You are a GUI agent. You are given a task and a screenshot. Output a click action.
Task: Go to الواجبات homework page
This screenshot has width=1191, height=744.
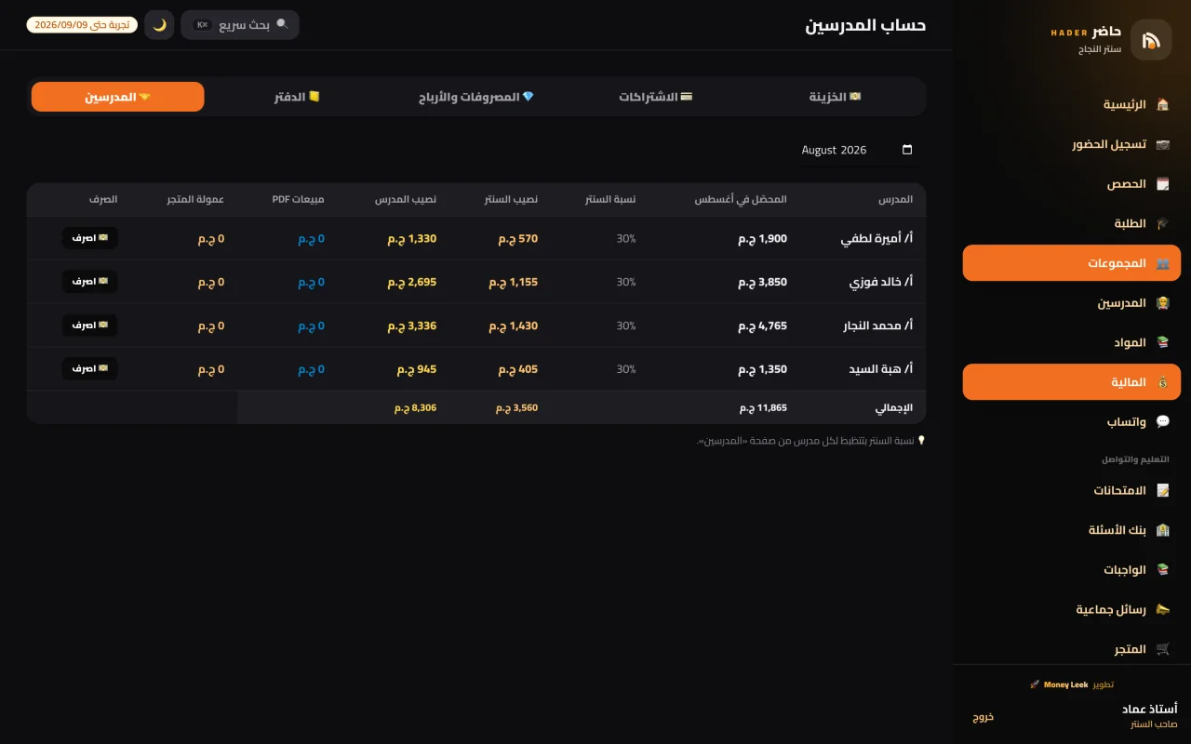[1072, 569]
